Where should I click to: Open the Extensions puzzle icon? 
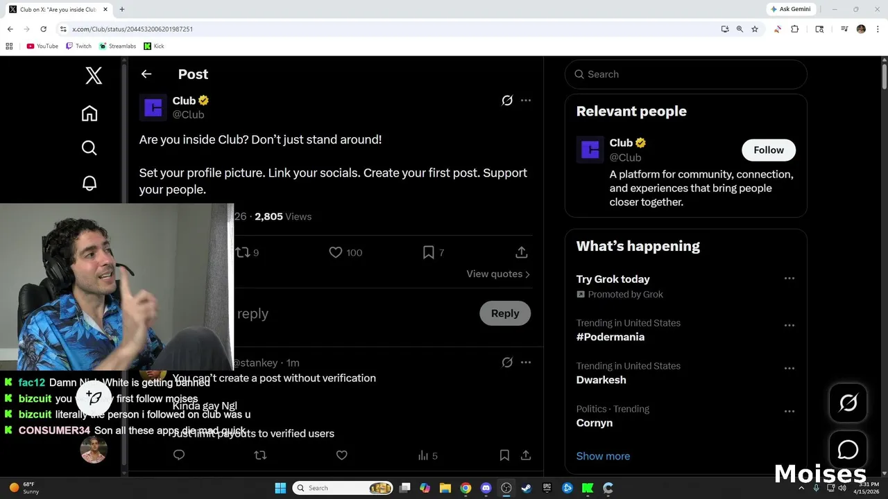point(795,29)
